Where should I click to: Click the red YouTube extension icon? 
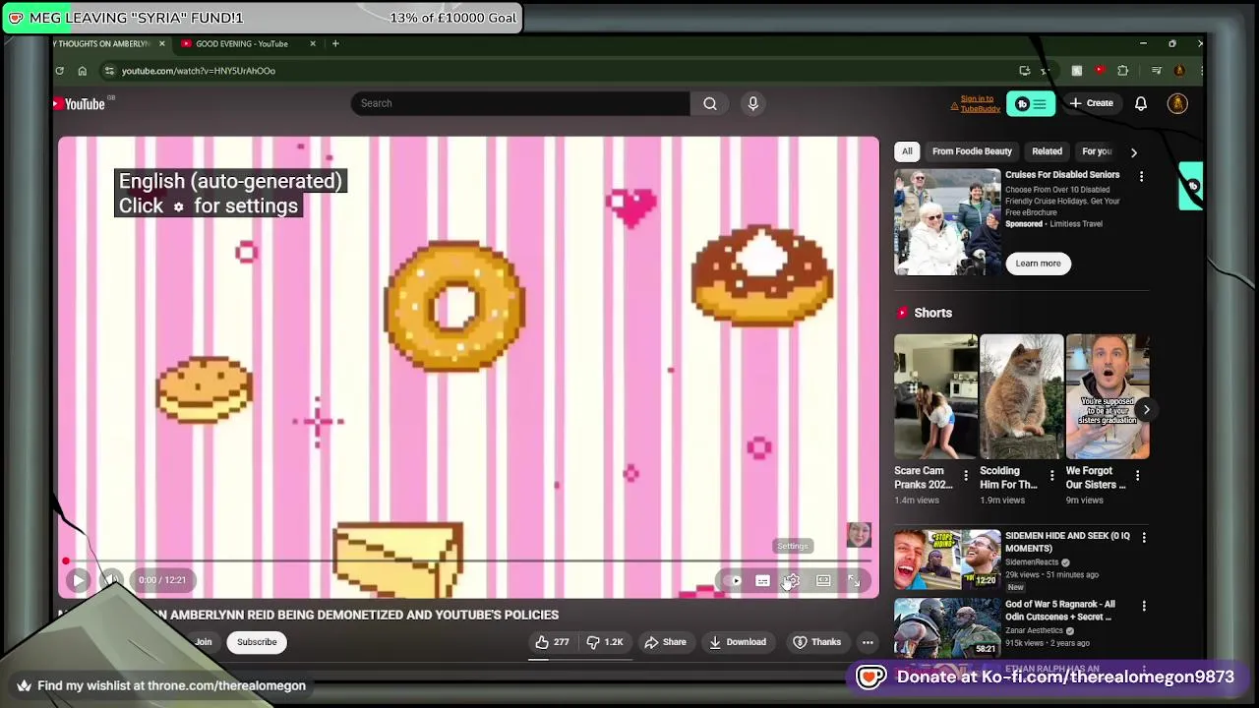pos(1100,71)
